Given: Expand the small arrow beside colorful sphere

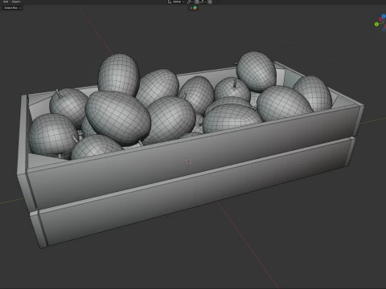Looking at the screenshot, I should (x=191, y=8).
